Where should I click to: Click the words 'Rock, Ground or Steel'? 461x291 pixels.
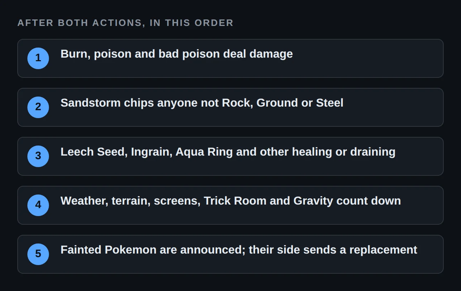[x=282, y=103]
